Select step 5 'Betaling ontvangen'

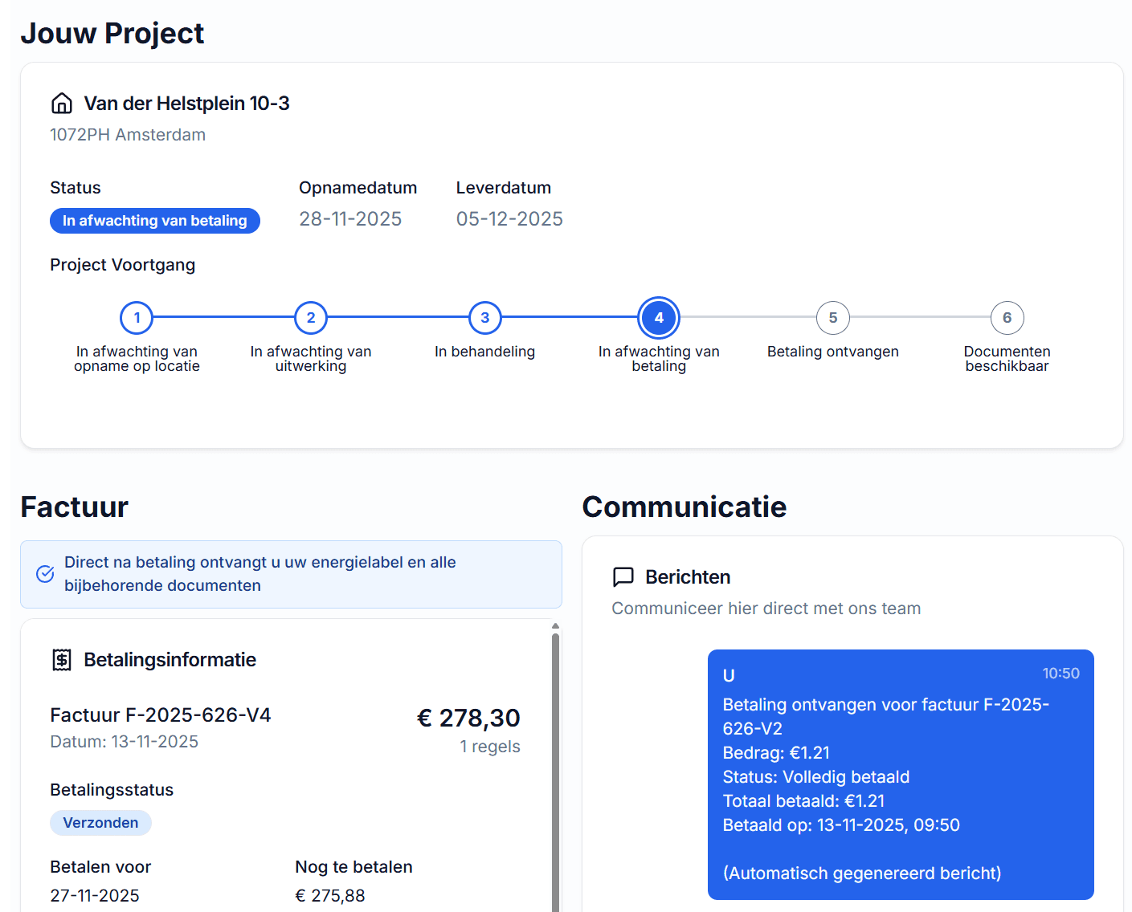[833, 318]
